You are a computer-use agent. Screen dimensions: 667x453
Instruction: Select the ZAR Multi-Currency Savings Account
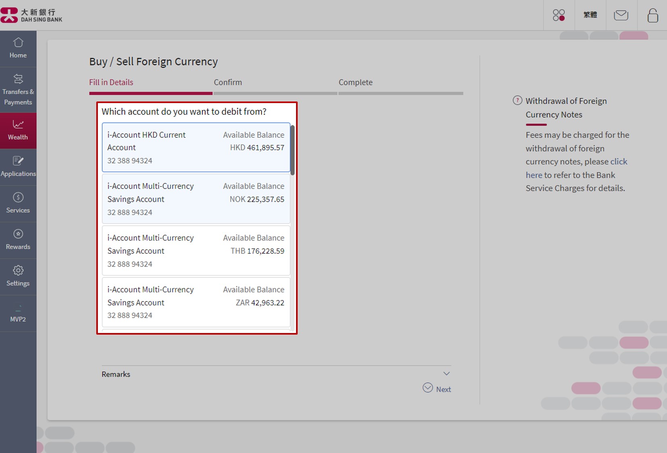[196, 302]
